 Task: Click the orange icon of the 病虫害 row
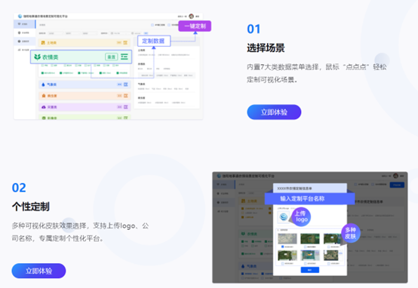pyautogui.click(x=44, y=96)
